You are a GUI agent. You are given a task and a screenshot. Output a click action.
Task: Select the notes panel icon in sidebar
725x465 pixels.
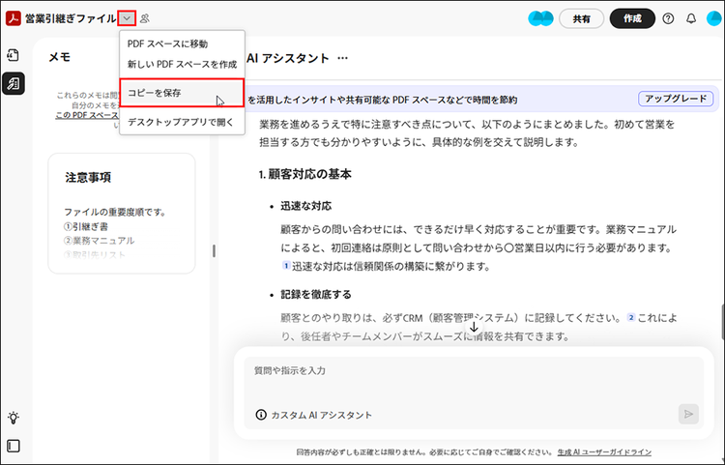click(14, 84)
